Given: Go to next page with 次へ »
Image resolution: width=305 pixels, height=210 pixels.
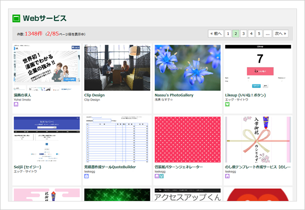Looking at the screenshot, I should tap(280, 33).
